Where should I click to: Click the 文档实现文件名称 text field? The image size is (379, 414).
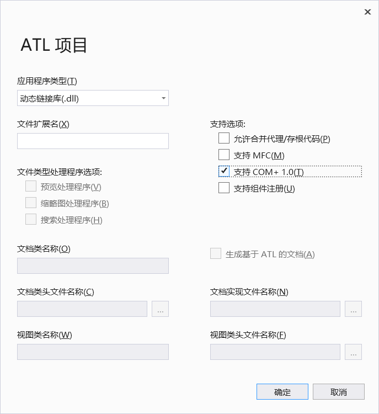pyautogui.click(x=275, y=309)
